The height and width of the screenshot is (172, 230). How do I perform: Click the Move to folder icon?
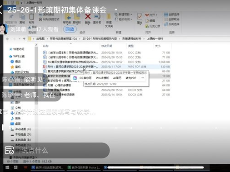(68, 17)
